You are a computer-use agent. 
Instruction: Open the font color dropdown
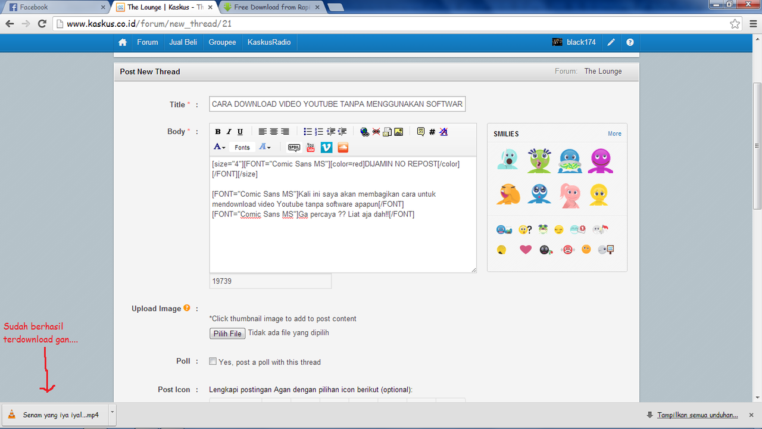(x=220, y=147)
